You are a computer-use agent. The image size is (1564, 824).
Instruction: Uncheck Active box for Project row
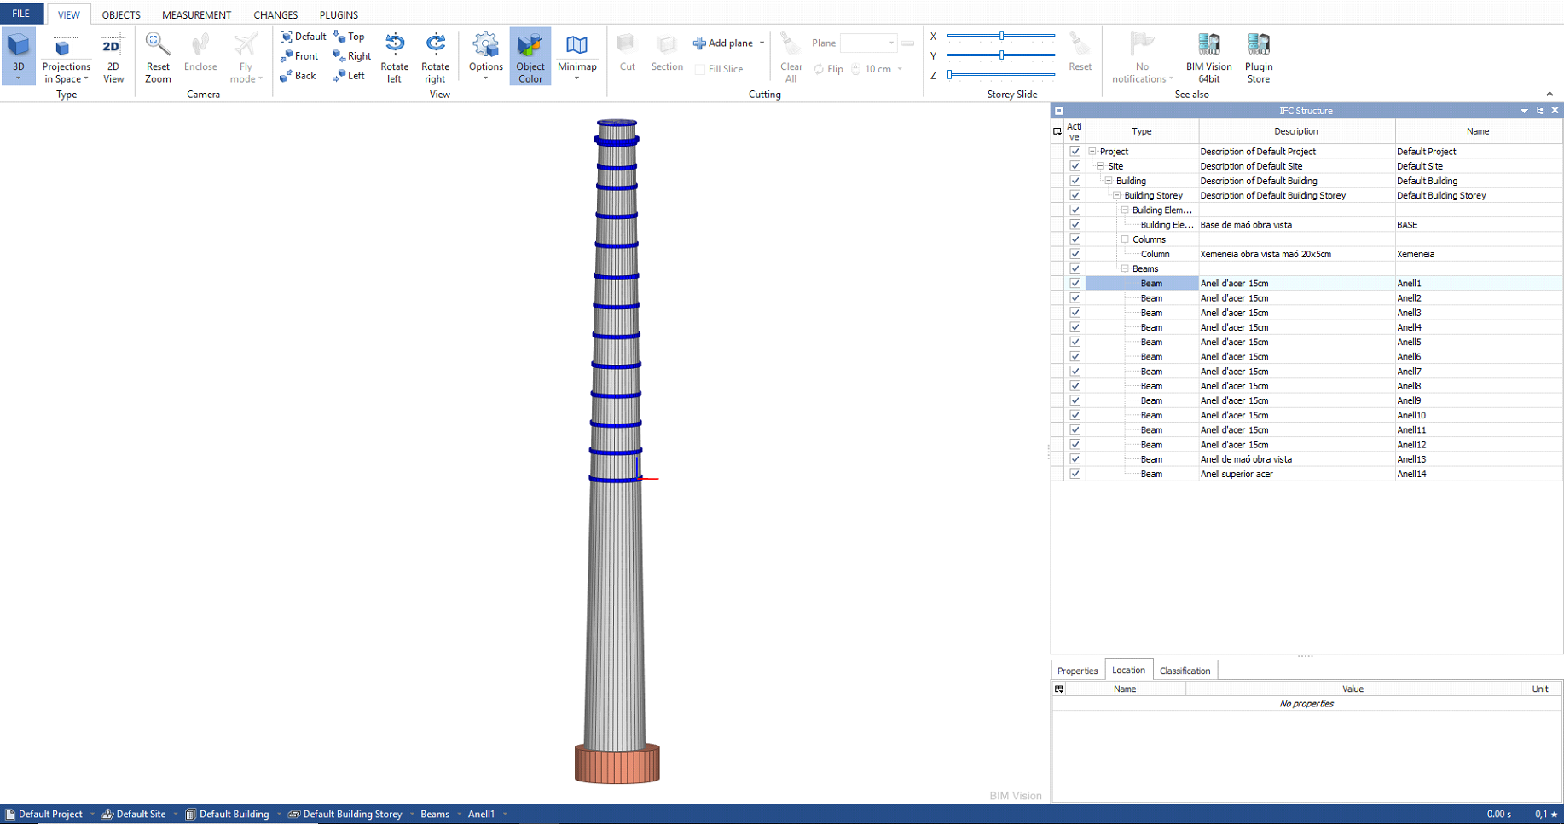point(1075,152)
